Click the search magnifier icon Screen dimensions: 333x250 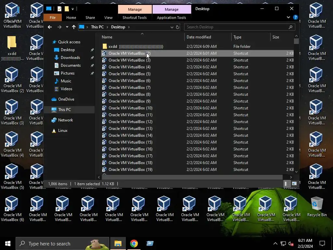pos(290,27)
